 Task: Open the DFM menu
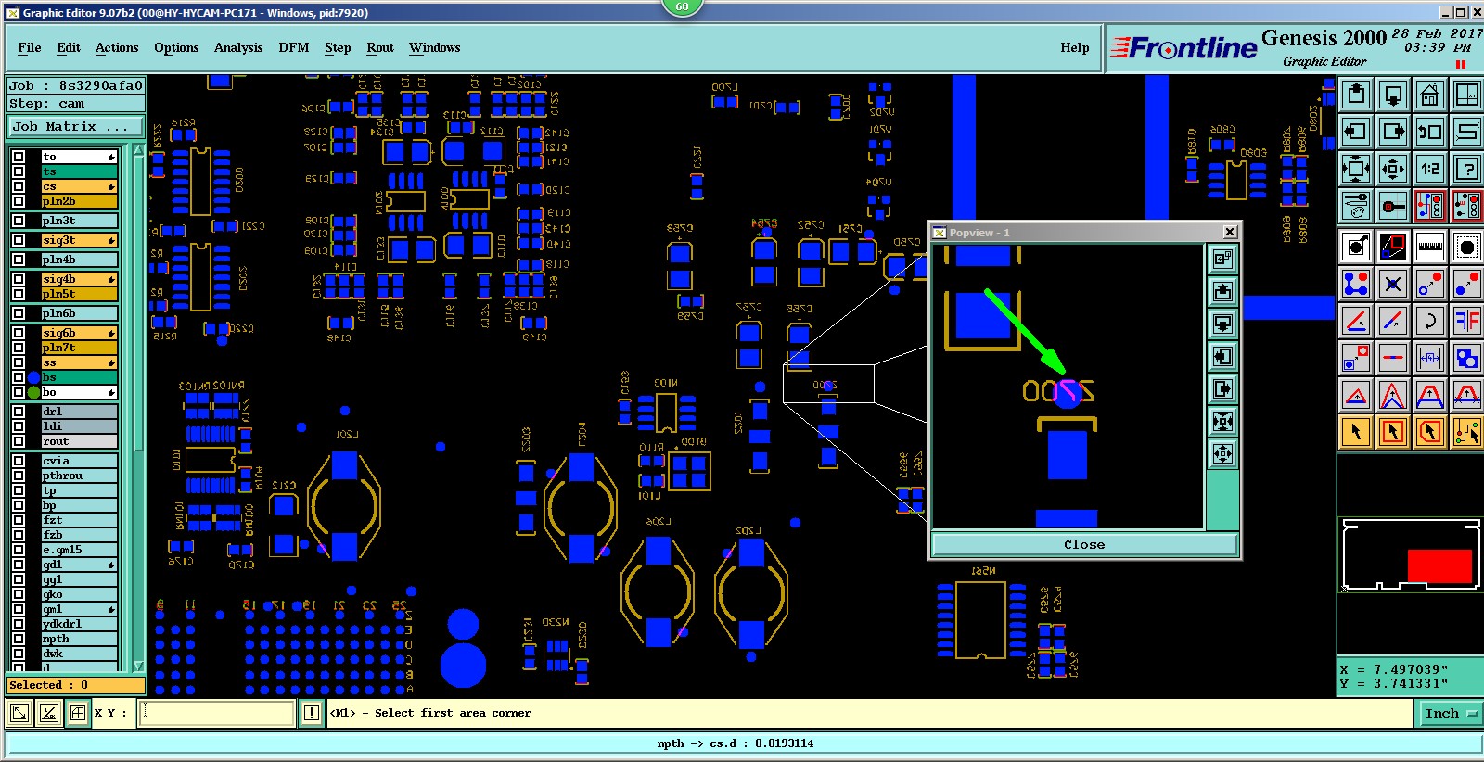[x=294, y=47]
